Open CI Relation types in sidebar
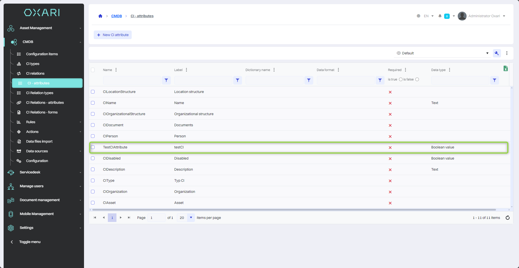The height and width of the screenshot is (268, 519). (x=40, y=93)
